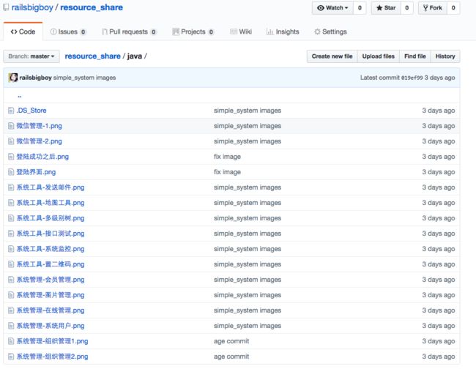Image resolution: width=476 pixels, height=369 pixels.
Task: Open 登陆界面.png file
Action: 36,172
